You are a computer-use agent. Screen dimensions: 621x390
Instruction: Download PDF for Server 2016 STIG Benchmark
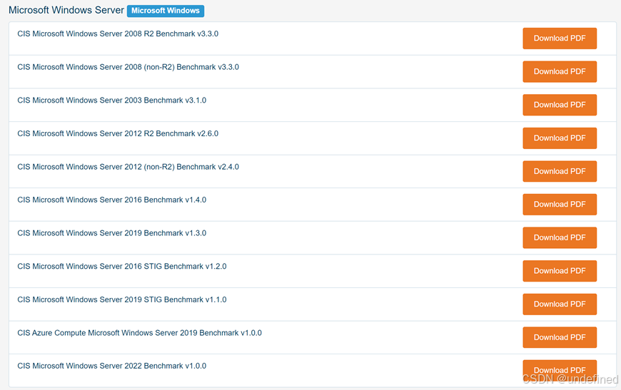coord(560,271)
